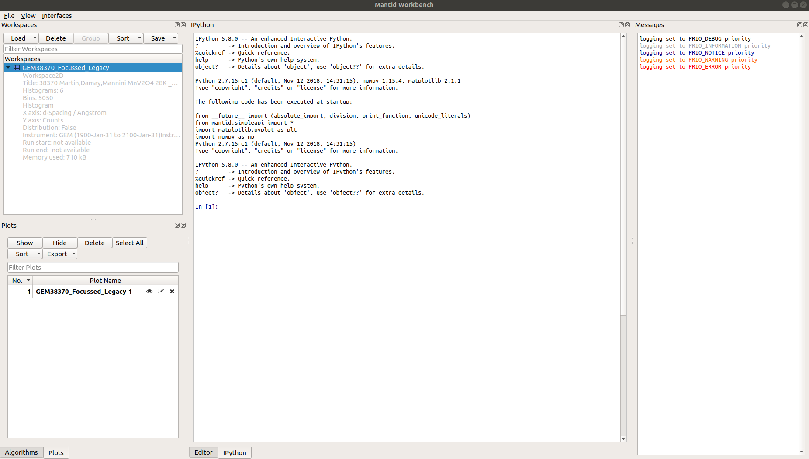
Task: Close plot GEM38370_Focussed_Legacy-1 with X icon
Action: coord(172,291)
